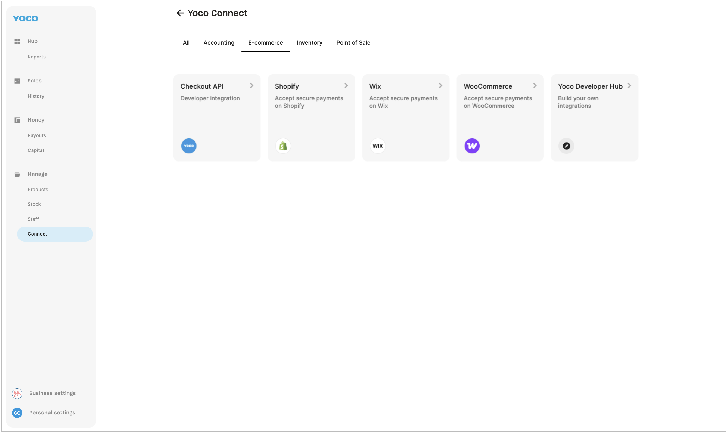This screenshot has width=727, height=433.
Task: Open Reports in the sidebar
Action: click(36, 57)
